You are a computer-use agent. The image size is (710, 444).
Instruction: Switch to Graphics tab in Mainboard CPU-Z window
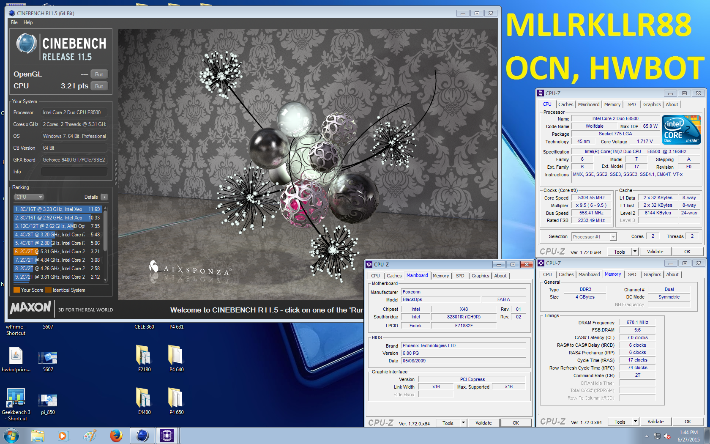coord(481,276)
